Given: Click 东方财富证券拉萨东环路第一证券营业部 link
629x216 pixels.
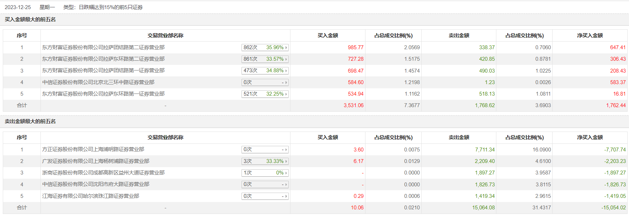Looking at the screenshot, I should pyautogui.click(x=103, y=94).
